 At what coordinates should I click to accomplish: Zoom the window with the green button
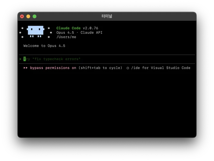[x=35, y=16]
